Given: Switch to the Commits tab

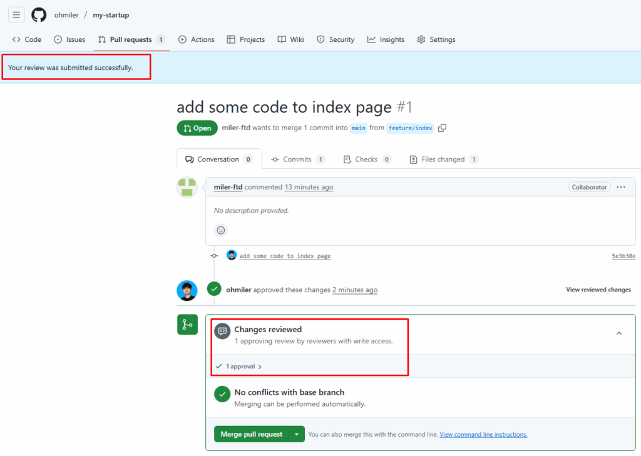Looking at the screenshot, I should [297, 160].
